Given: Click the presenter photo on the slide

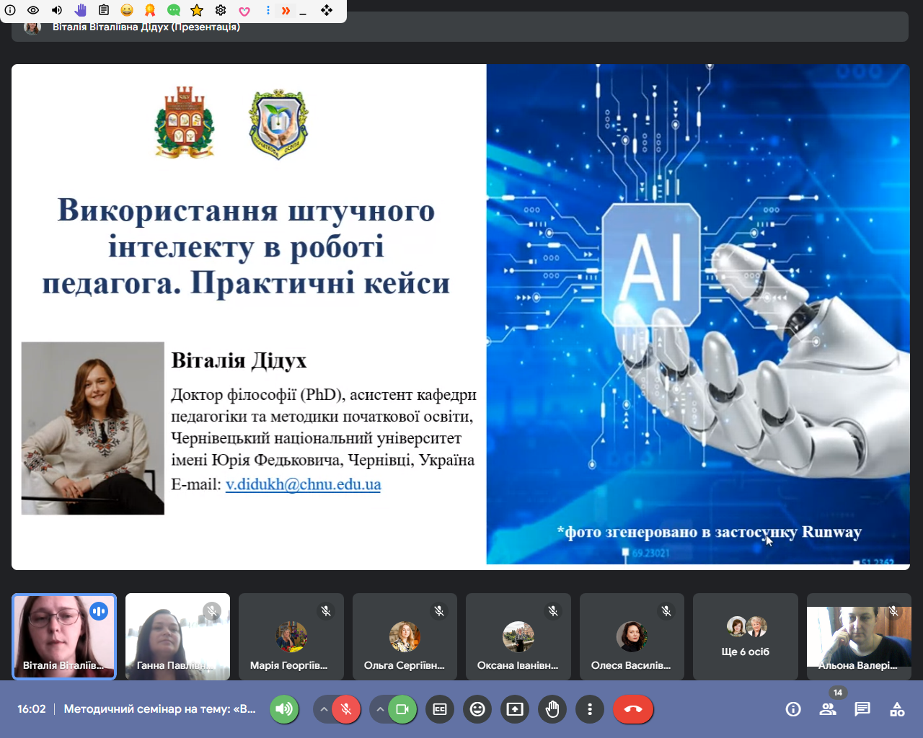Looking at the screenshot, I should coord(93,428).
